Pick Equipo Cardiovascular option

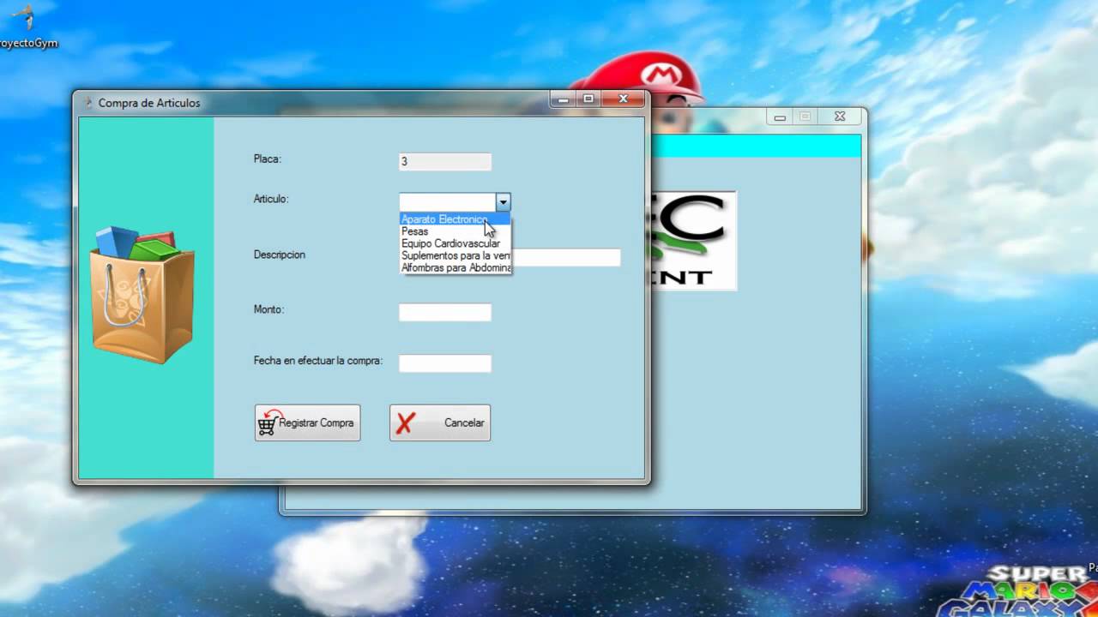tap(455, 243)
